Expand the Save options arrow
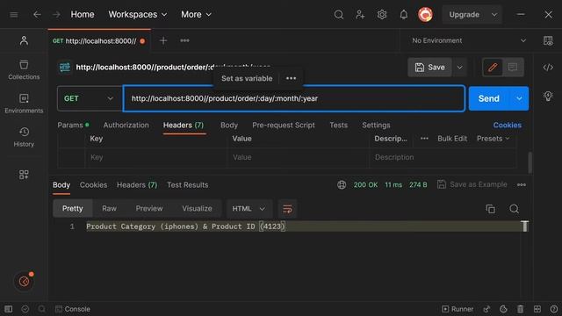The image size is (562, 316). tap(459, 68)
